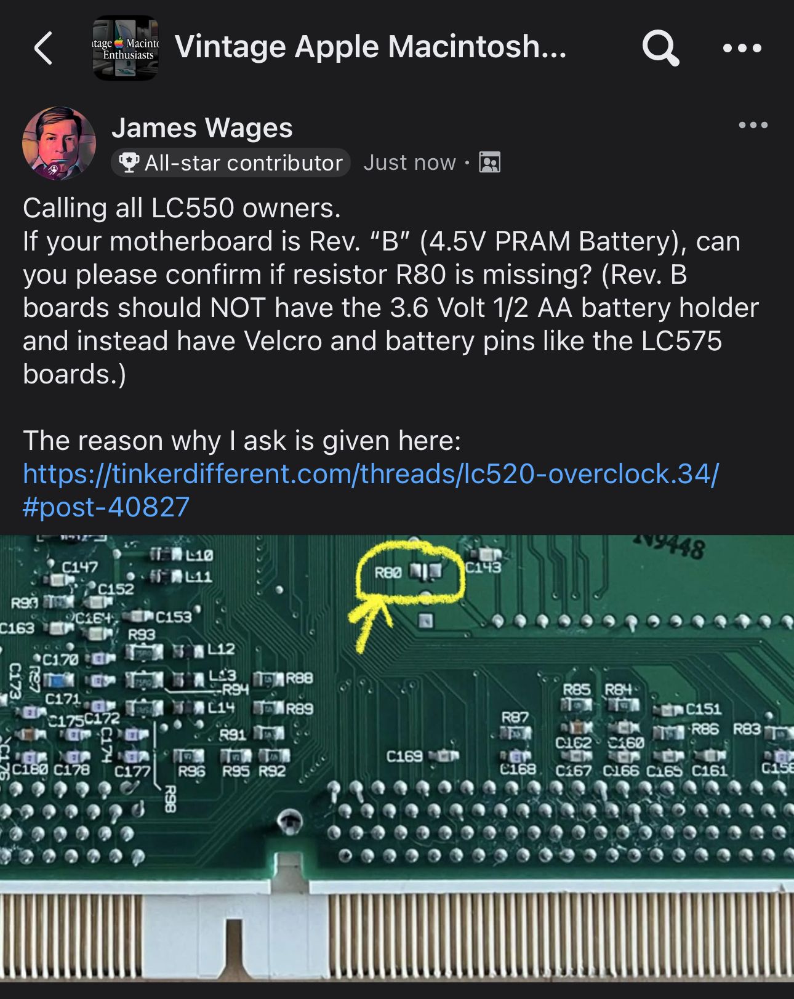Tap the All-star contributor badge
This screenshot has height=999, width=794.
(231, 162)
